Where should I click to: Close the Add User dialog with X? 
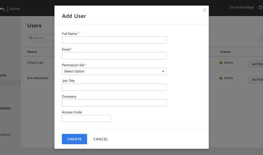205,10
